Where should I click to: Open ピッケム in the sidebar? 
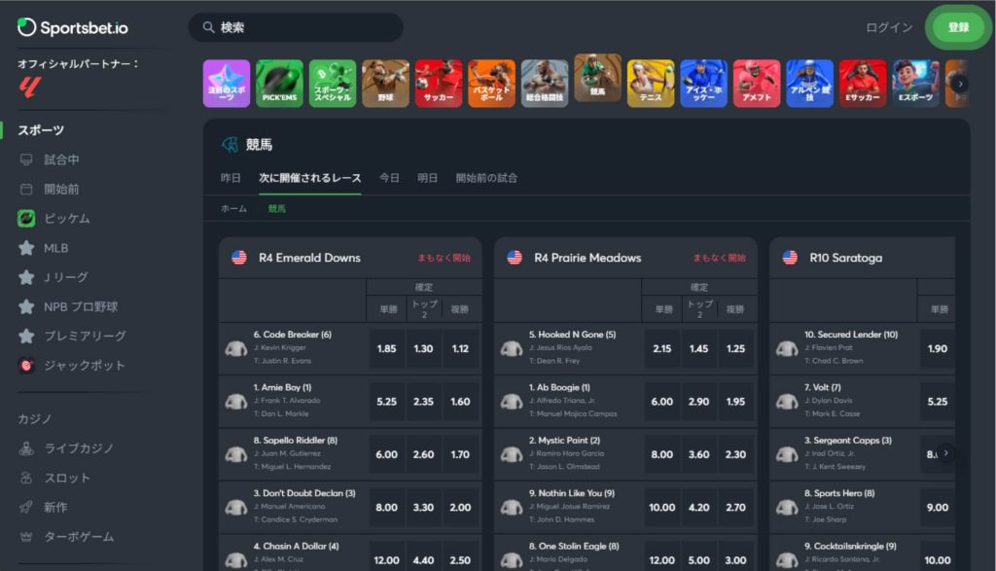(67, 219)
